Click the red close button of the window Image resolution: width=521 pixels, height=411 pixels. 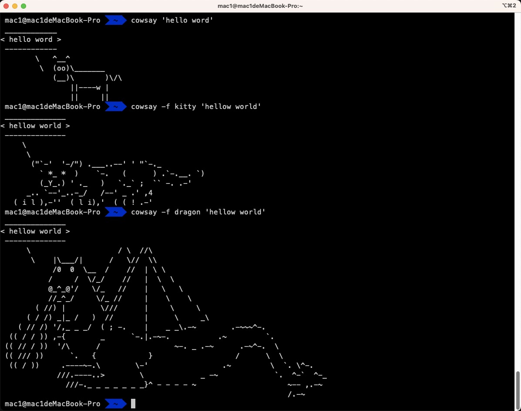pyautogui.click(x=6, y=6)
